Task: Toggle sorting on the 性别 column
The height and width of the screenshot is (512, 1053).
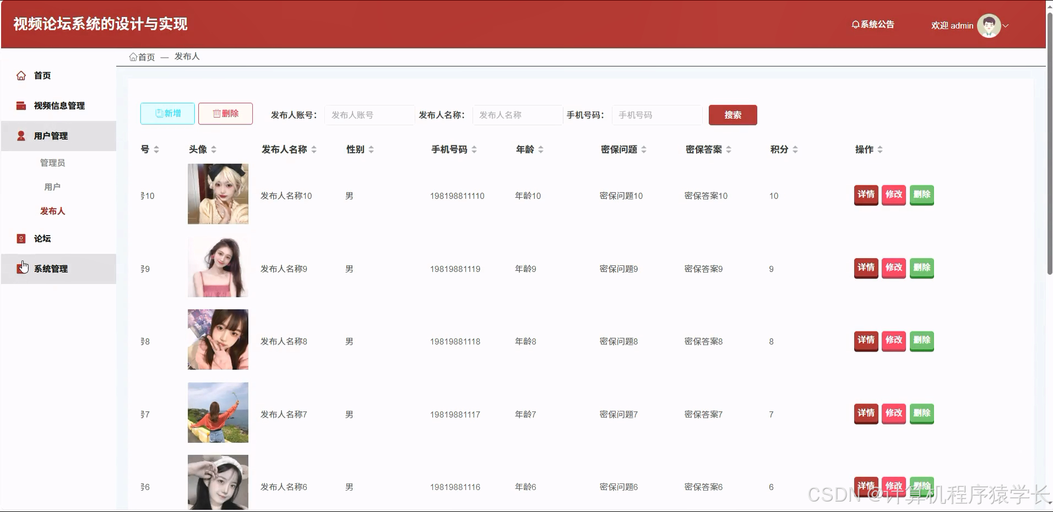Action: 372,149
